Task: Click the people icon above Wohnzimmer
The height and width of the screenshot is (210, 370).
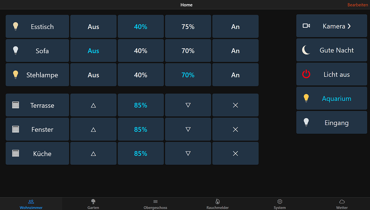Action: point(31,201)
